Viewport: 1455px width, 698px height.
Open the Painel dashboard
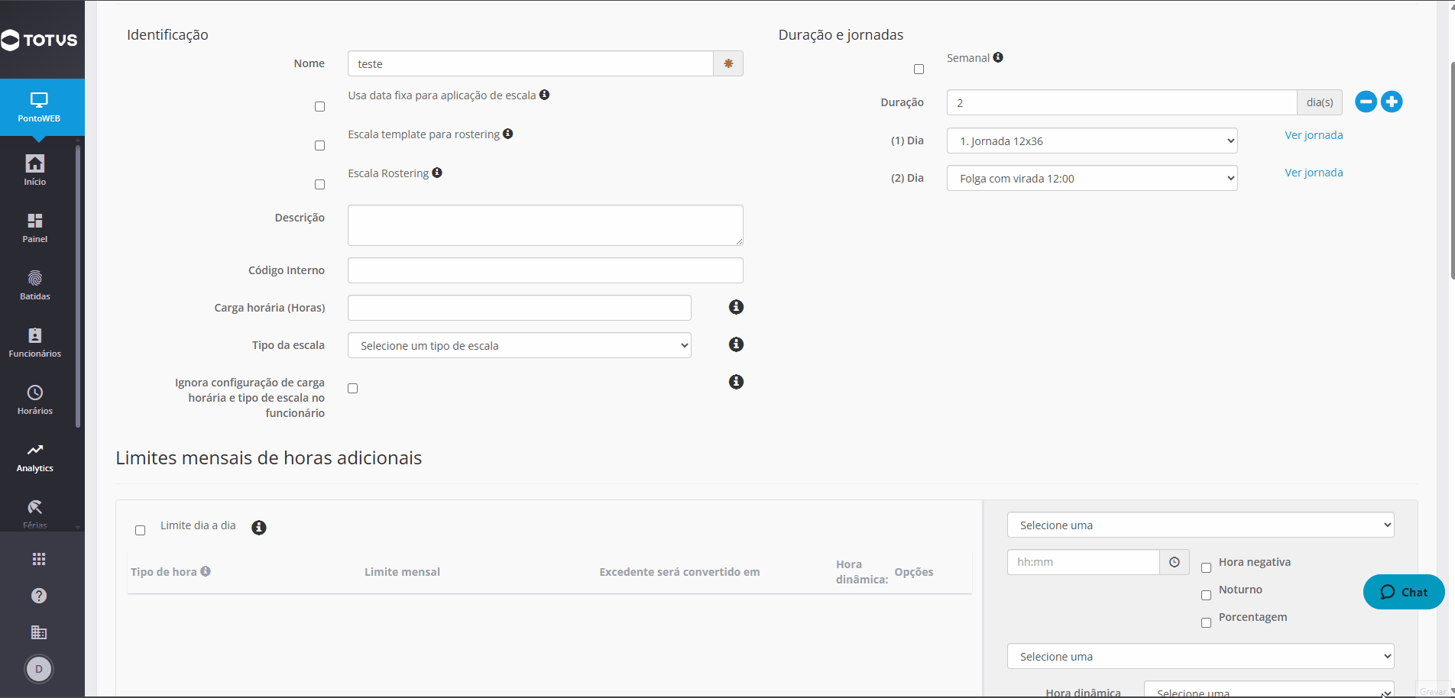[35, 228]
